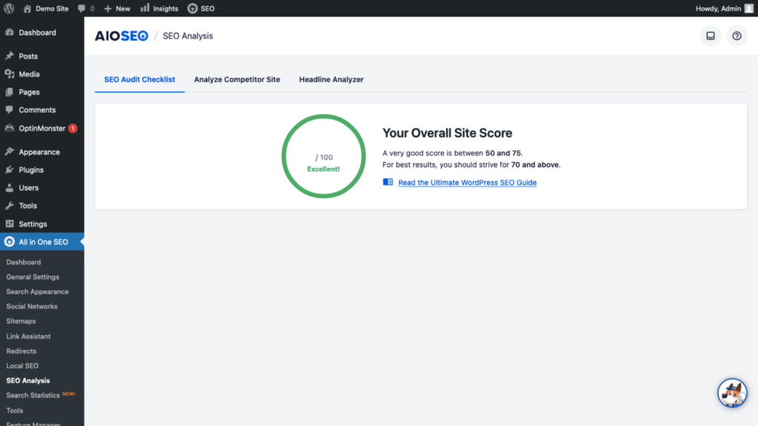Open the AIOSEO notifications inbox icon
The image size is (758, 426).
tap(711, 35)
